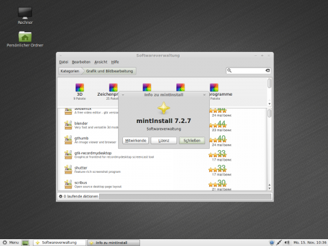This screenshot has width=328, height=246.
Task: Open the Rechner desktop icon
Action: pos(25,13)
